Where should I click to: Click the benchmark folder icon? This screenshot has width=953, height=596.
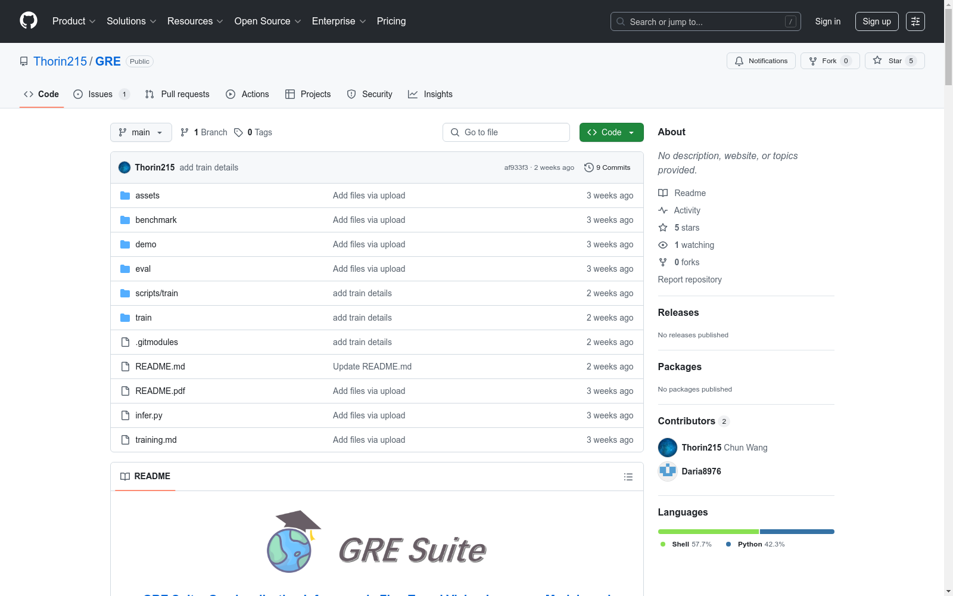(x=125, y=220)
